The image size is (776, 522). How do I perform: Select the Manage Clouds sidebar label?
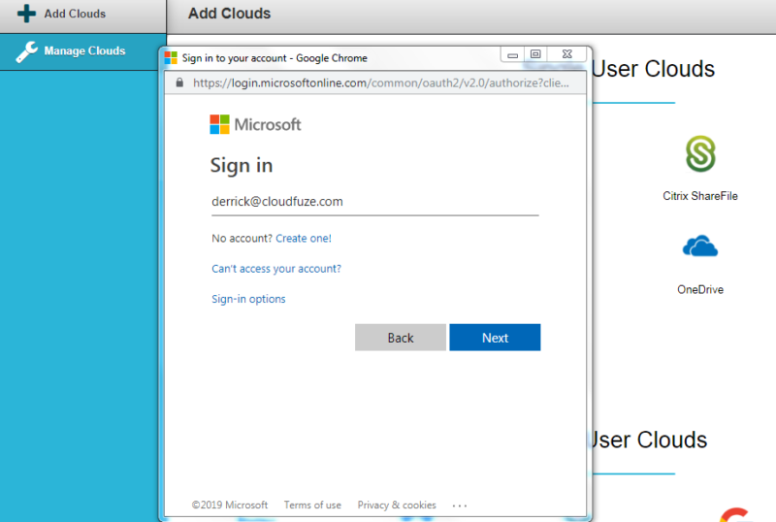click(84, 51)
